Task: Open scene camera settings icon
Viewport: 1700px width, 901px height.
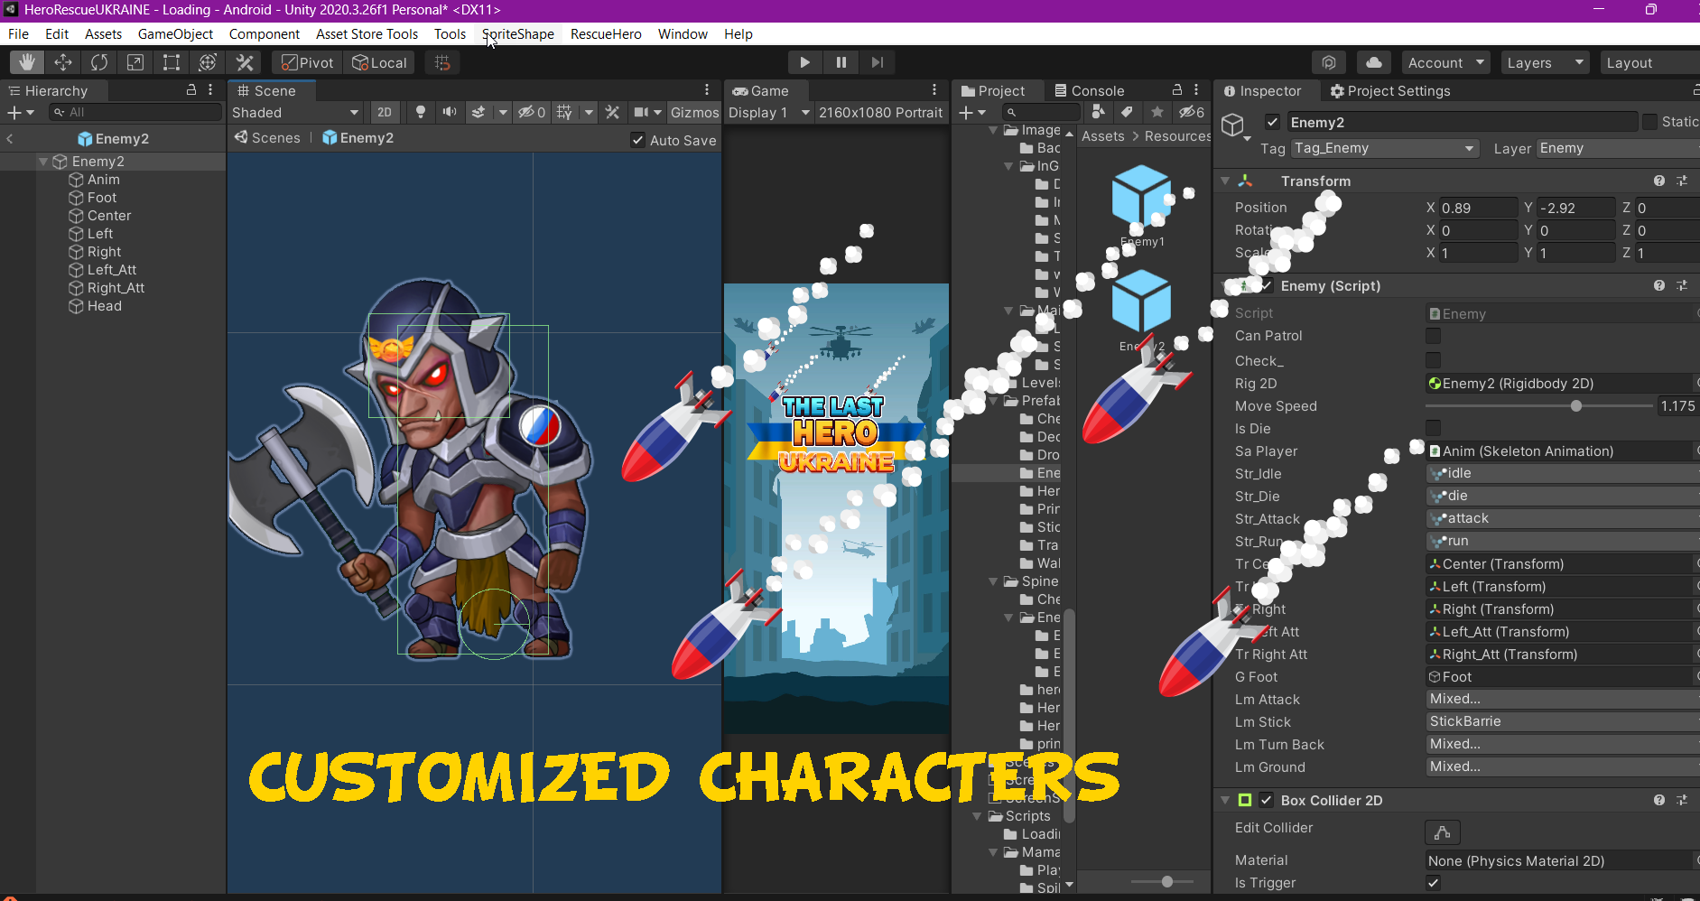Action: point(641,112)
